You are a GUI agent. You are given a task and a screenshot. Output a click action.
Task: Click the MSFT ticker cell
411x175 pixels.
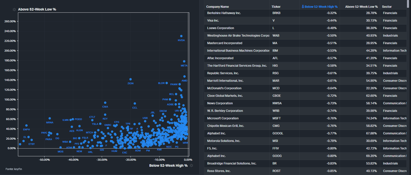pos(277,118)
